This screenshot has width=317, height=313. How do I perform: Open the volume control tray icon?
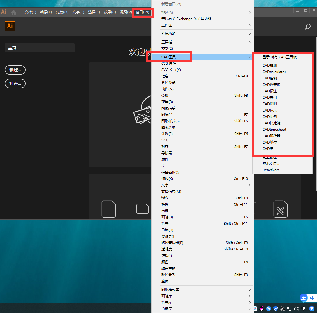click(296, 309)
